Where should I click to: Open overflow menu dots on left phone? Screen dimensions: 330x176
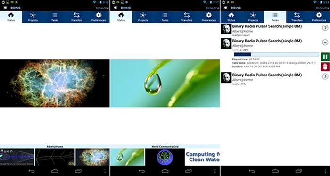click(105, 171)
